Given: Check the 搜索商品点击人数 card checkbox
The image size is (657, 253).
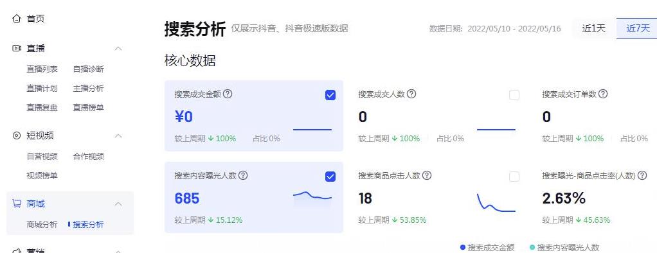Looking at the screenshot, I should tap(514, 177).
